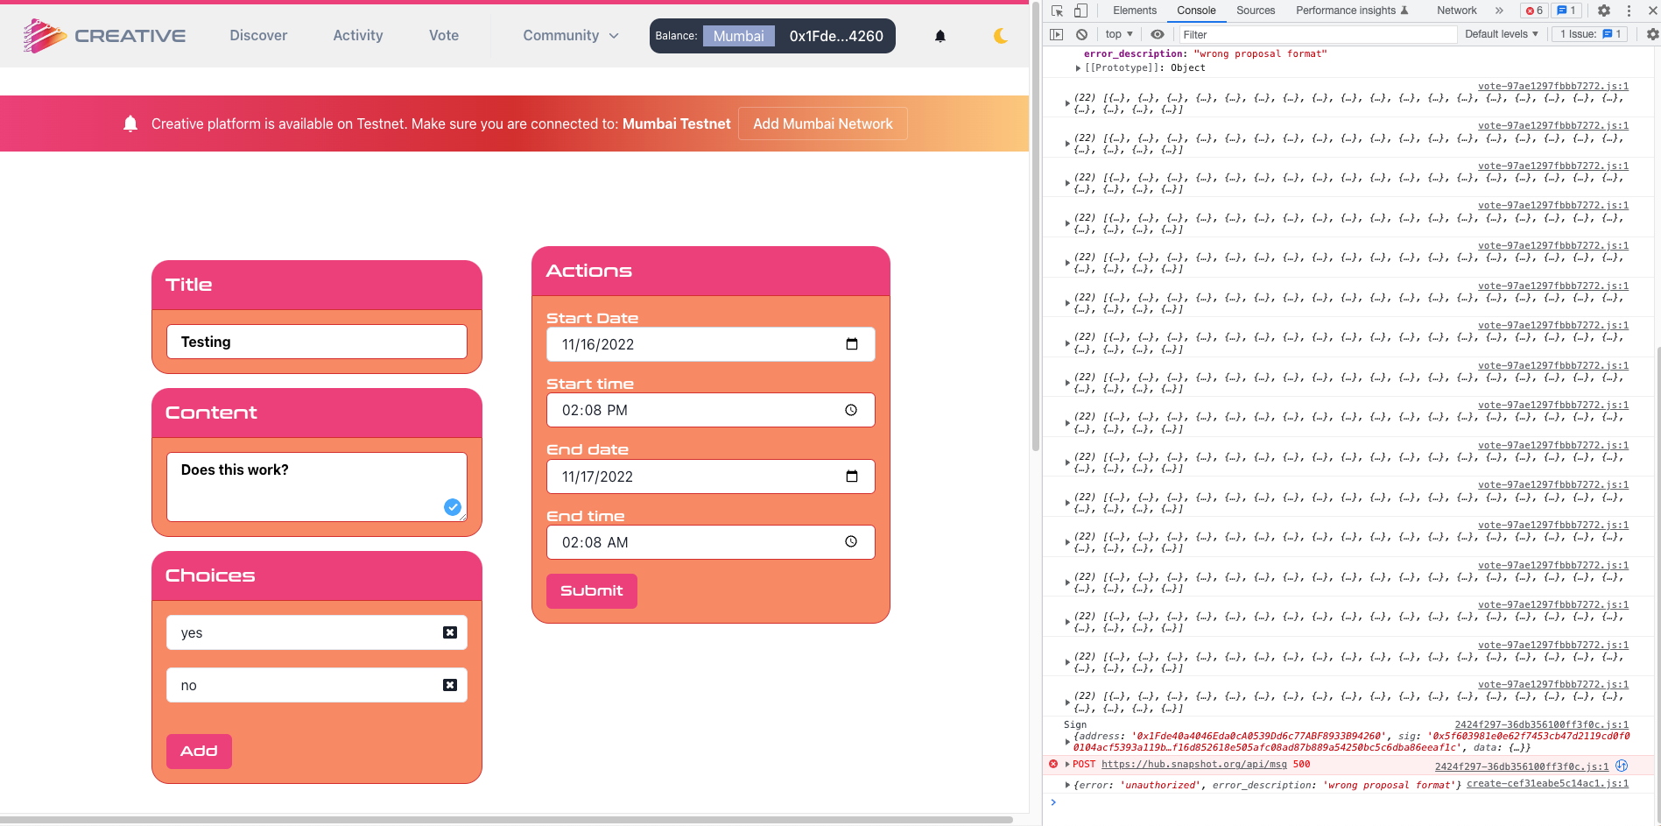Select the DevTools inspect element tool
The image size is (1661, 826).
(1058, 11)
